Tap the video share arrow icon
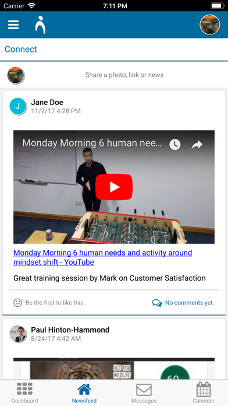 (197, 145)
